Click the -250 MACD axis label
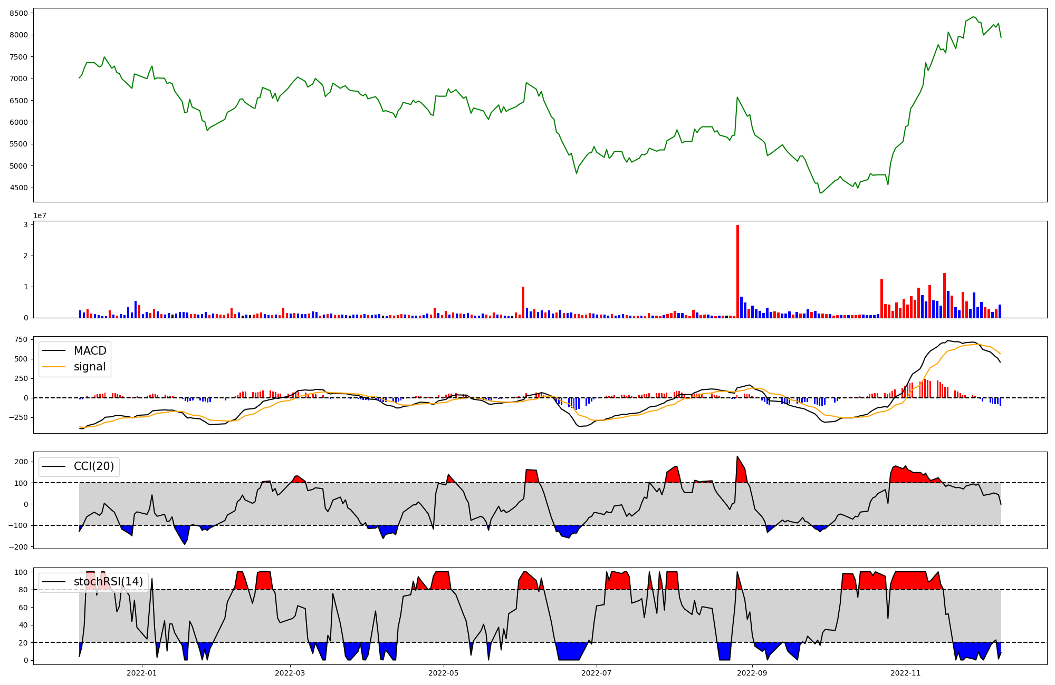This screenshot has width=1055, height=685. (x=18, y=417)
